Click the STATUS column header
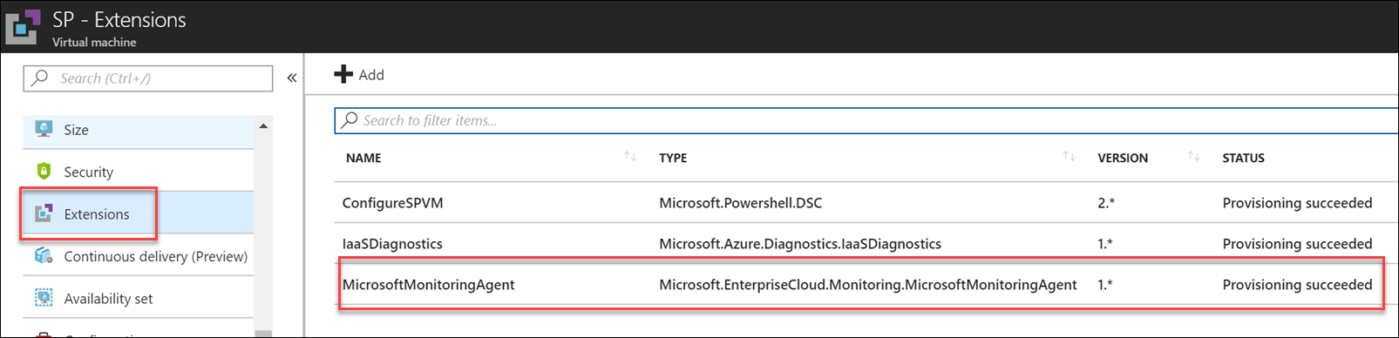Viewport: 1399px width, 338px height. (1243, 158)
